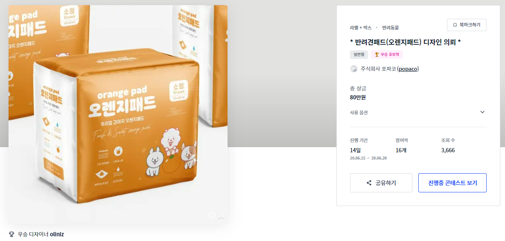Click the heart like icon on product image
The height and width of the screenshot is (241, 505).
211,215
